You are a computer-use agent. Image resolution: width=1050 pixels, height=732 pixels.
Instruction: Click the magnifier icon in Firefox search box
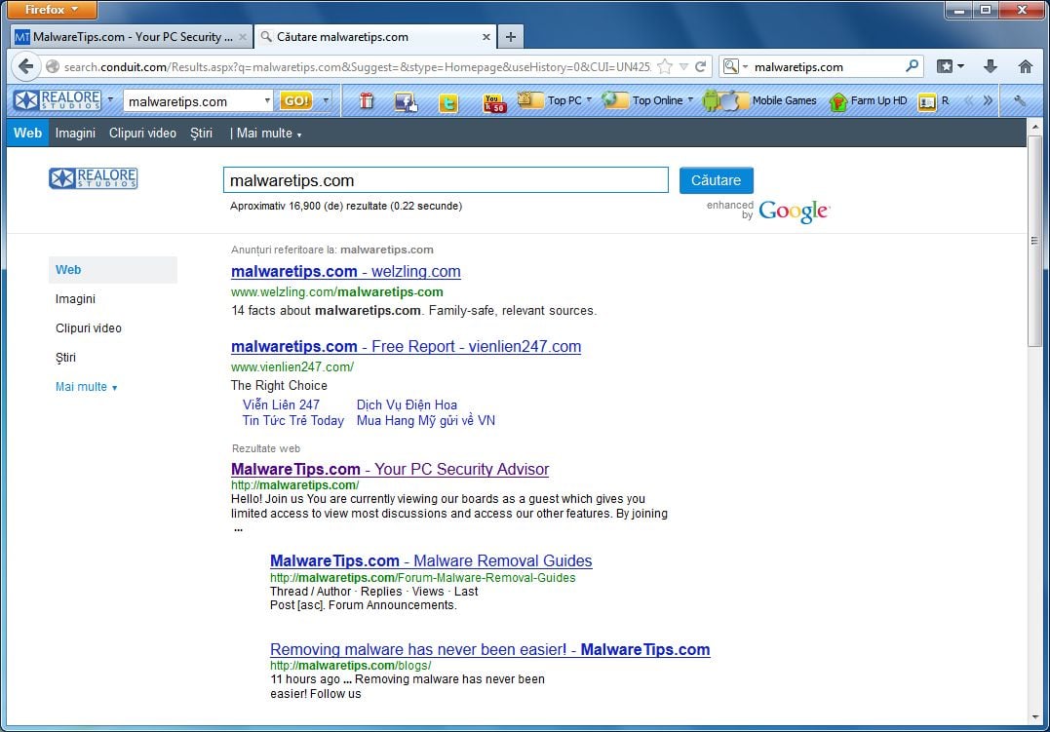(912, 65)
